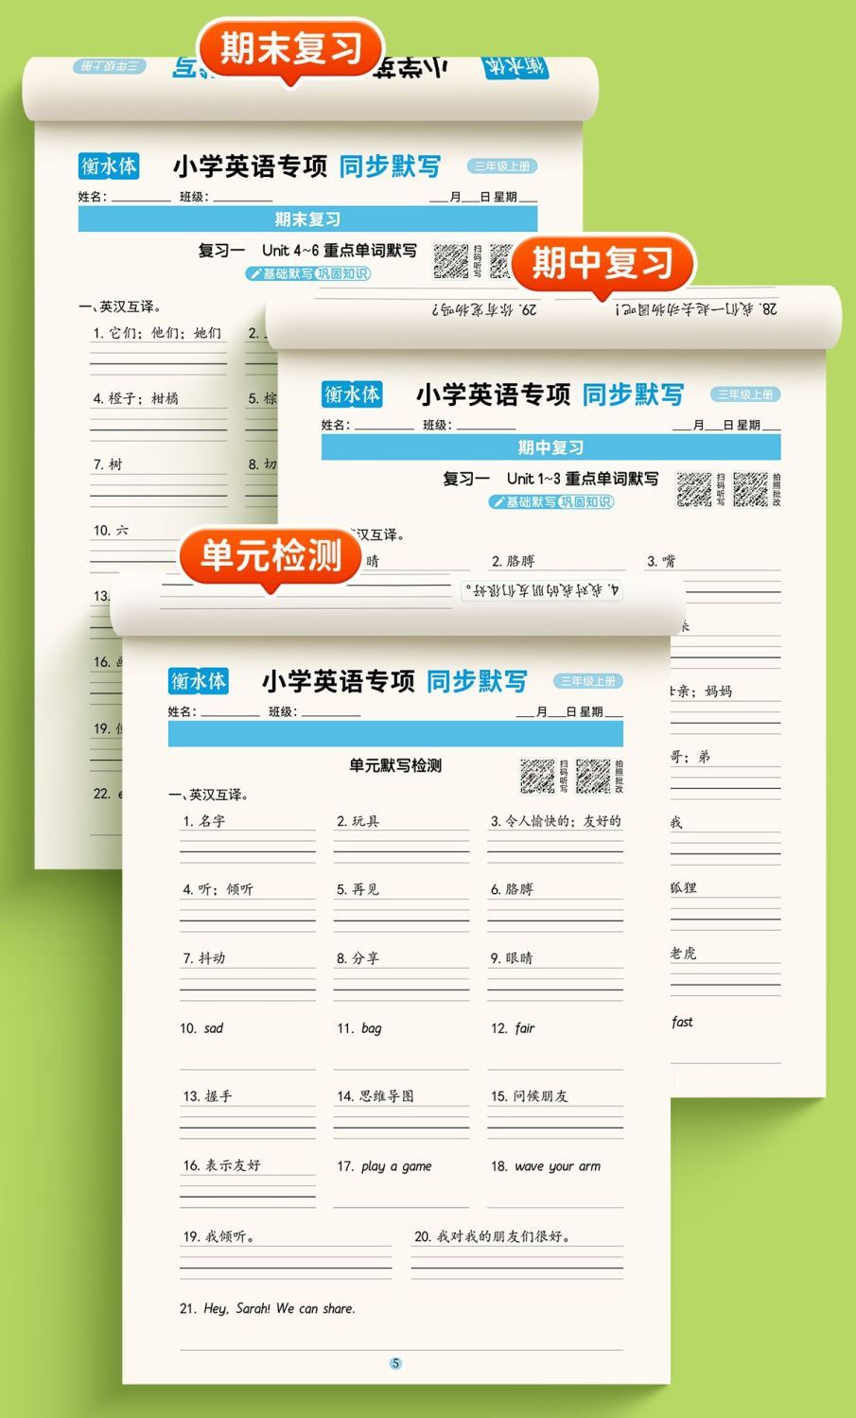This screenshot has width=856, height=1418.
Task: Click question 19. 我倾听。
Action: pos(218,1236)
